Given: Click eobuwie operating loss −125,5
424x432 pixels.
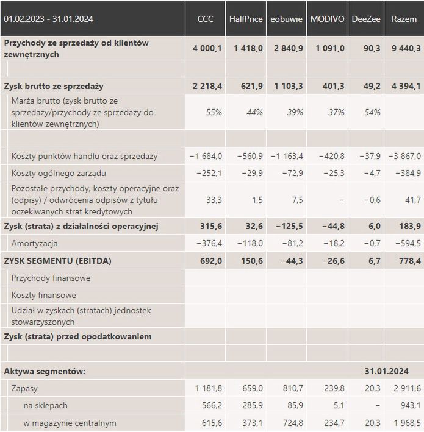Looking at the screenshot, I should tap(289, 227).
